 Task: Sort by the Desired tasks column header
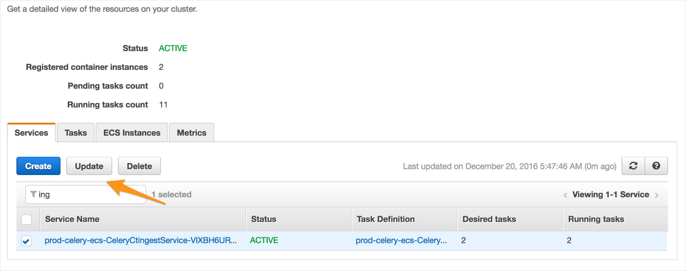pyautogui.click(x=489, y=219)
